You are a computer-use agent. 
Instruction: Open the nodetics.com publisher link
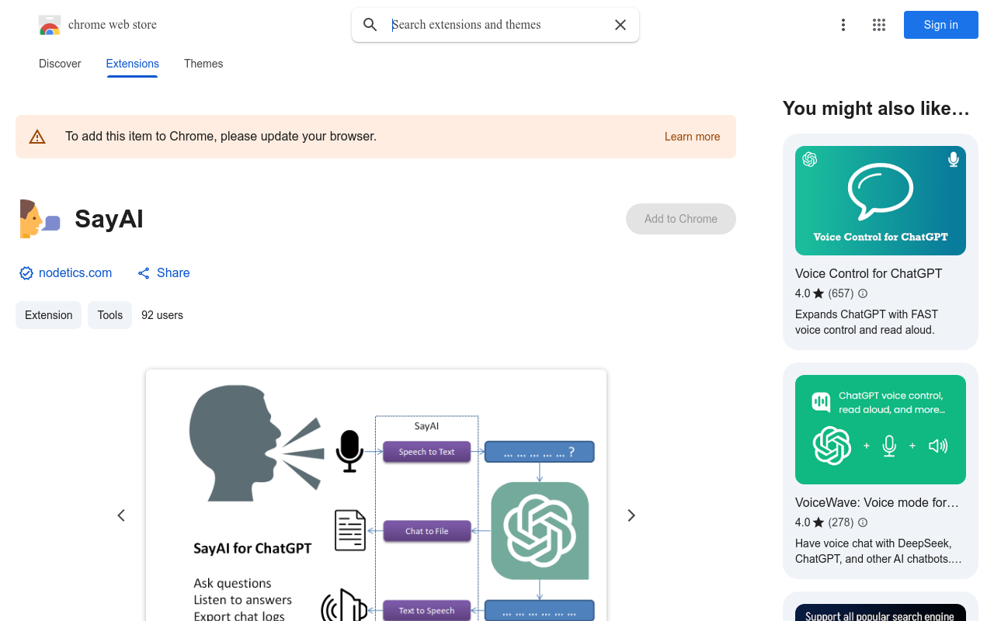pos(75,273)
